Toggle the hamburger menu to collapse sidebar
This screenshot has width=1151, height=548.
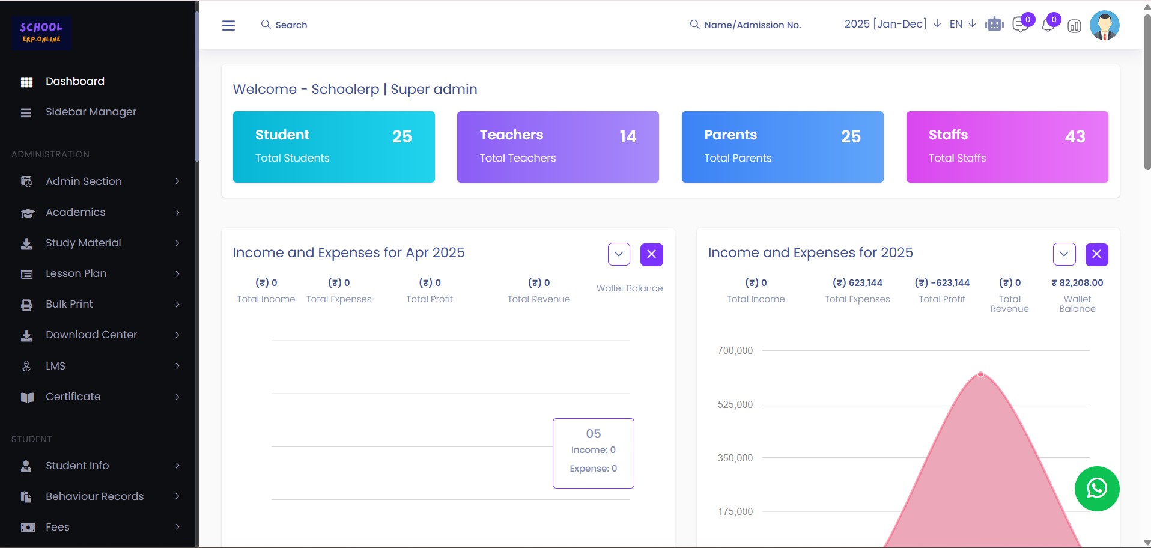[228, 25]
